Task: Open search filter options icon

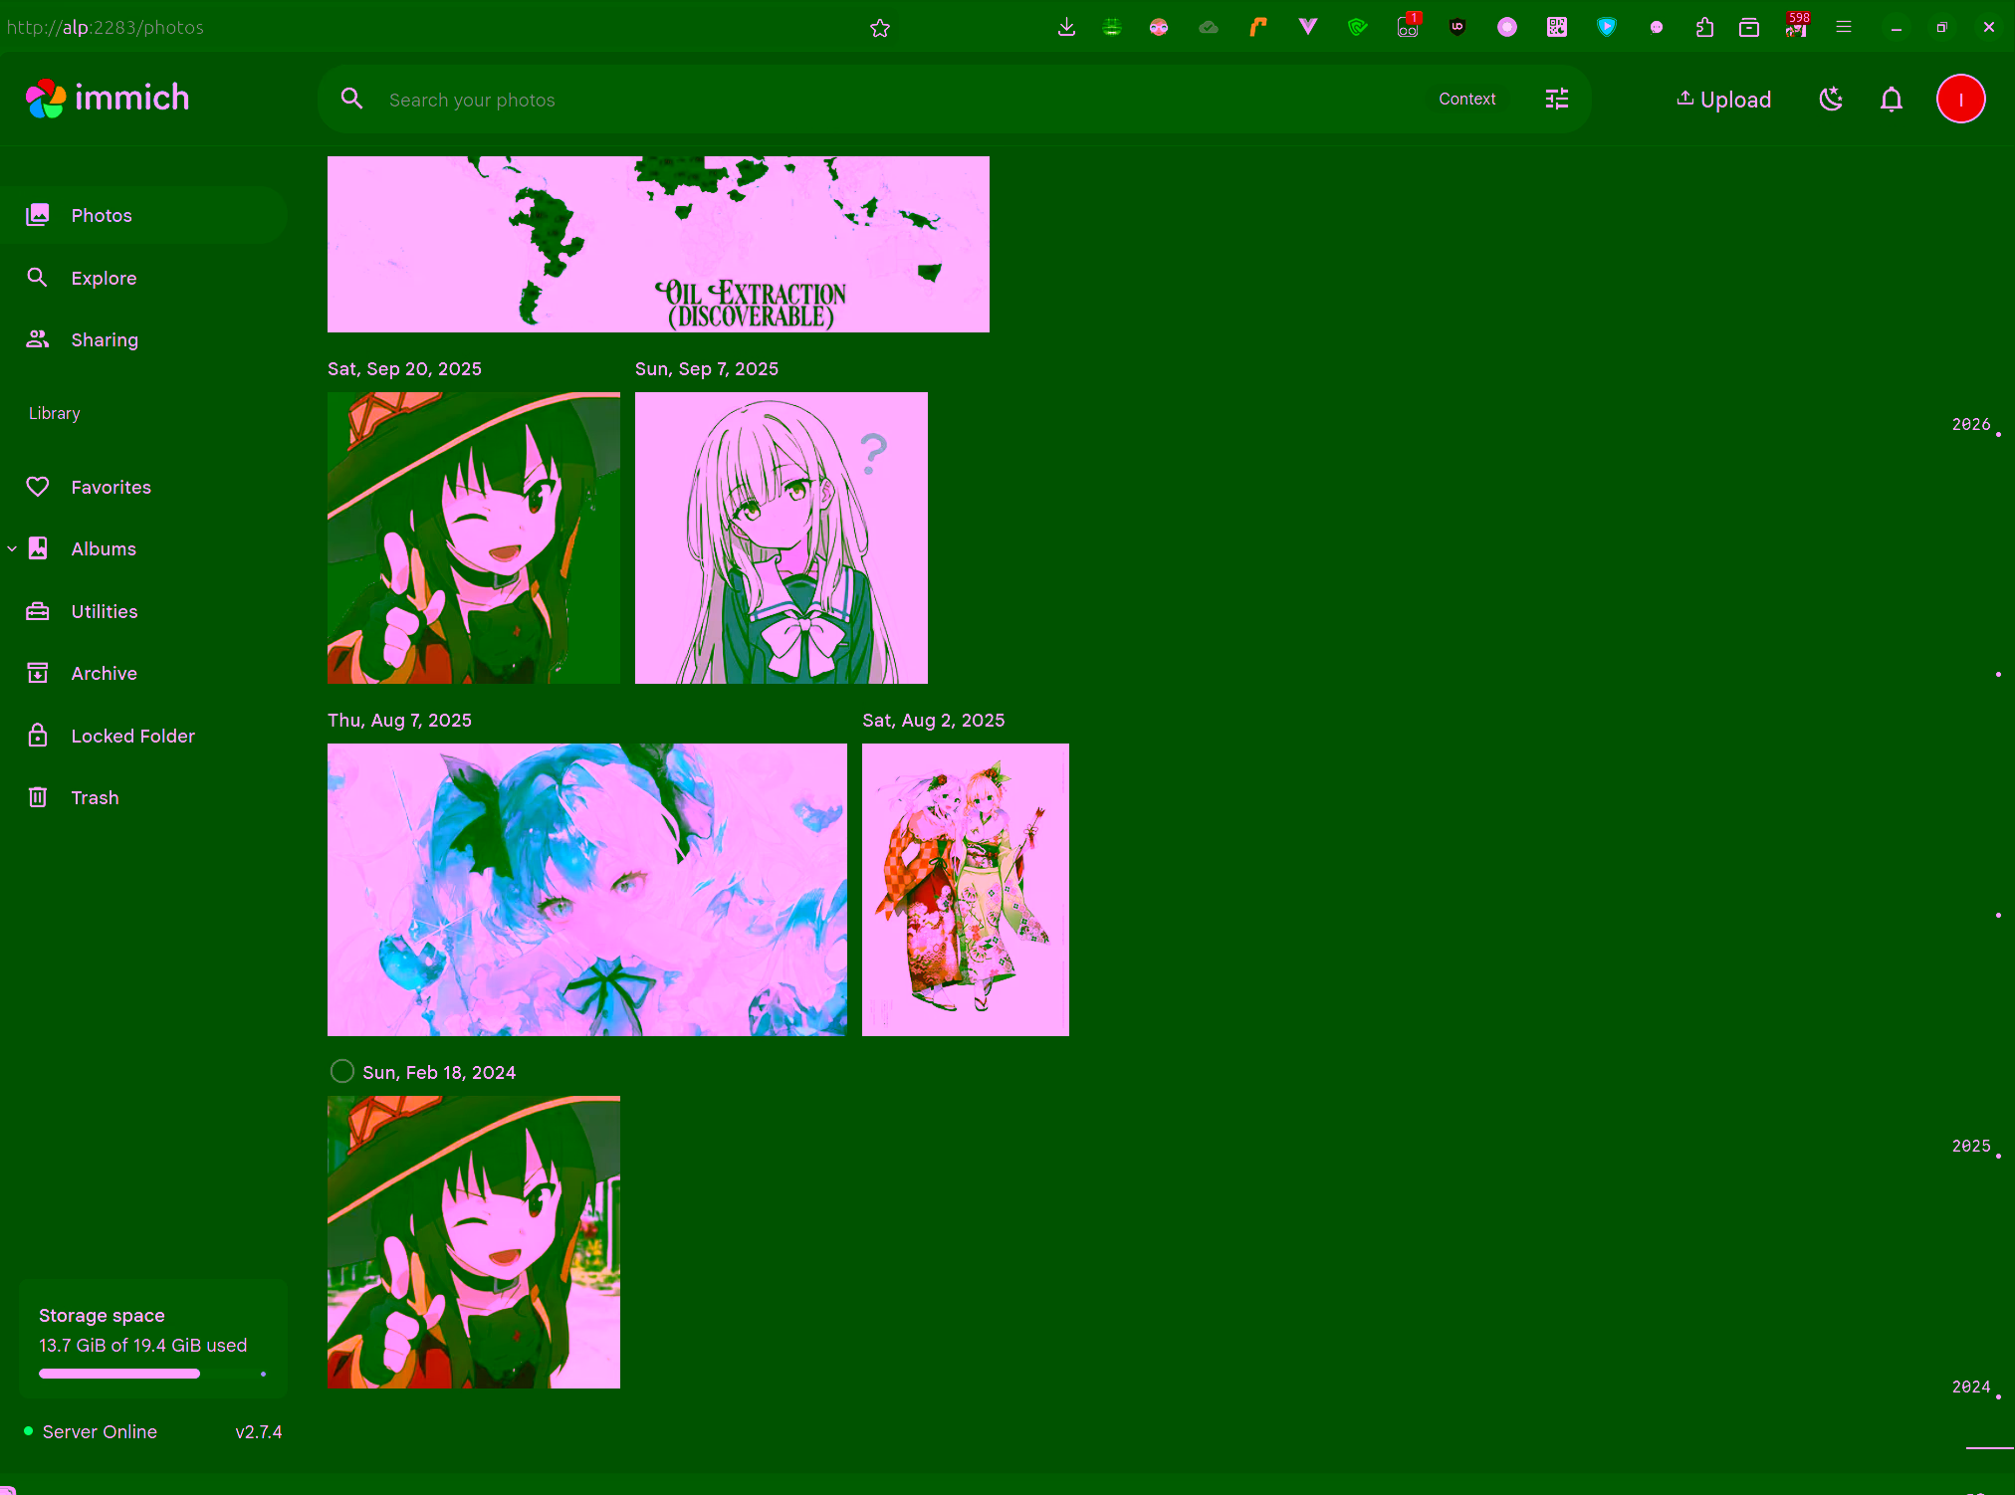Action: [1556, 99]
